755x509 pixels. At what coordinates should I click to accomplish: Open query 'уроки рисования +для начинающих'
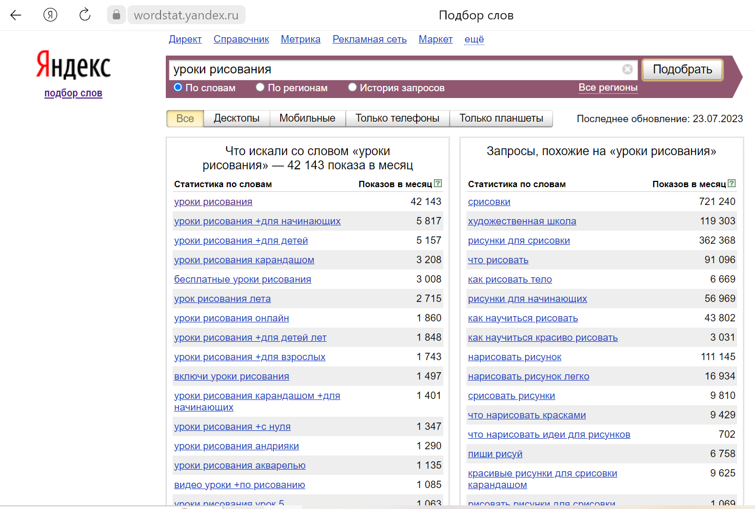click(257, 221)
